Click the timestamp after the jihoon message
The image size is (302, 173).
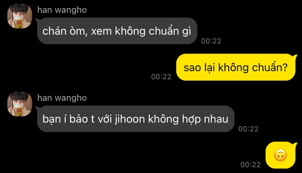click(x=248, y=129)
